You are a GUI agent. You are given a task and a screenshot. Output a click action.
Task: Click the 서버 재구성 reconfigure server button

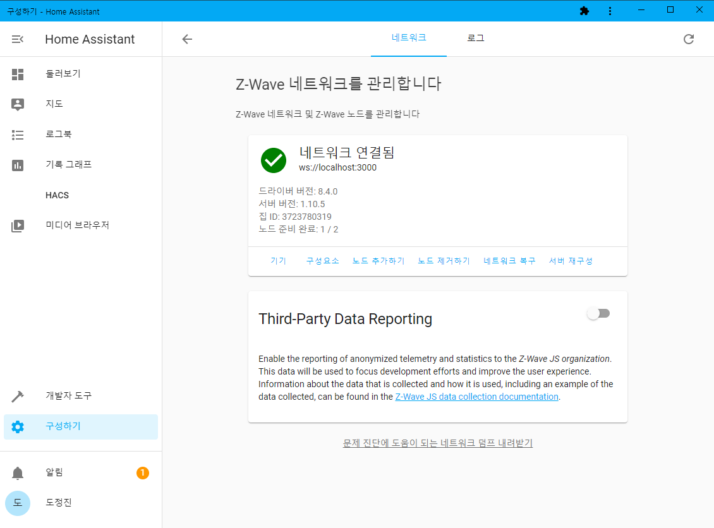point(571,261)
